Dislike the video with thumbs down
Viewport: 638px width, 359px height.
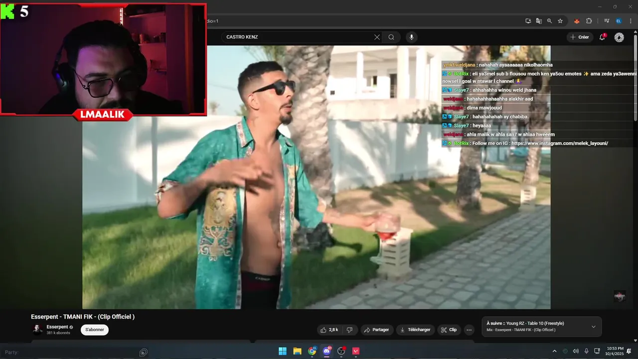tap(349, 330)
